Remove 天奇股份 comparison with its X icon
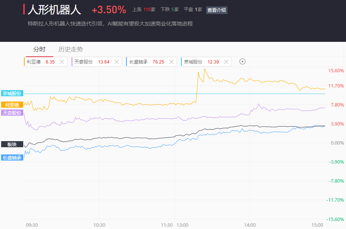Image resolution: width=346 pixels, height=229 pixels. coord(117,62)
